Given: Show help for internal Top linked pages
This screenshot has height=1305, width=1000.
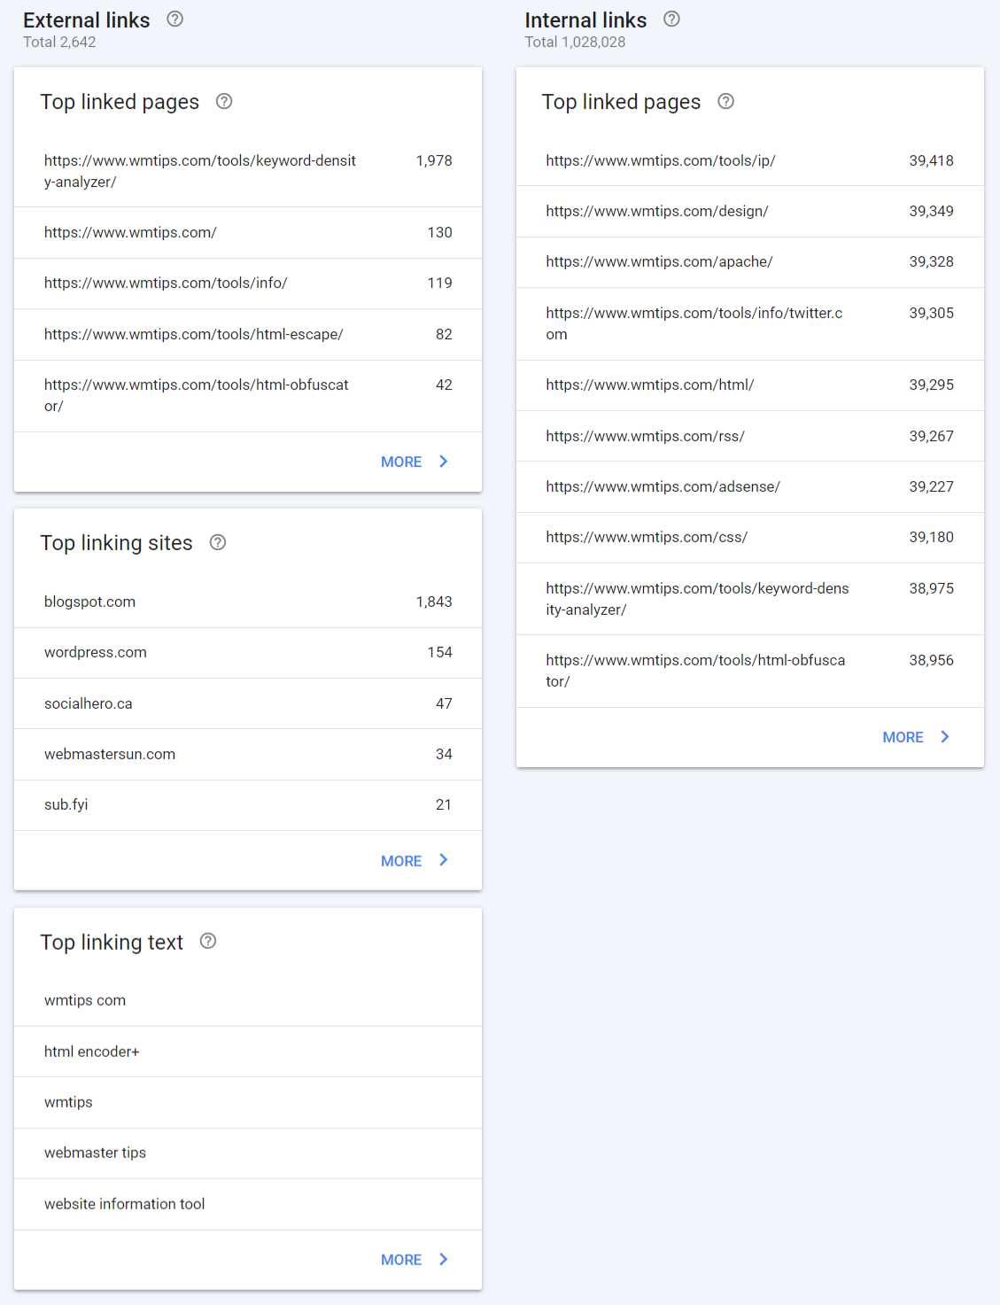Looking at the screenshot, I should point(725,102).
